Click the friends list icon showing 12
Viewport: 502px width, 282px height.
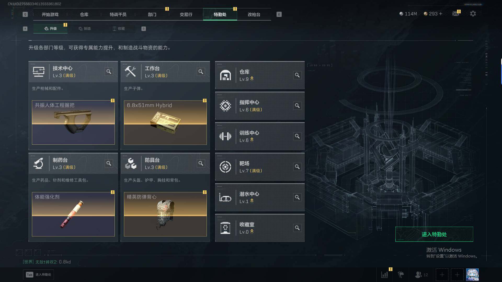421,275
